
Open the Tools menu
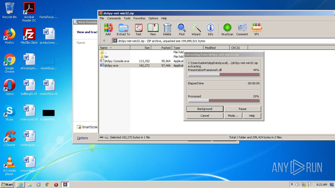coord(127,18)
